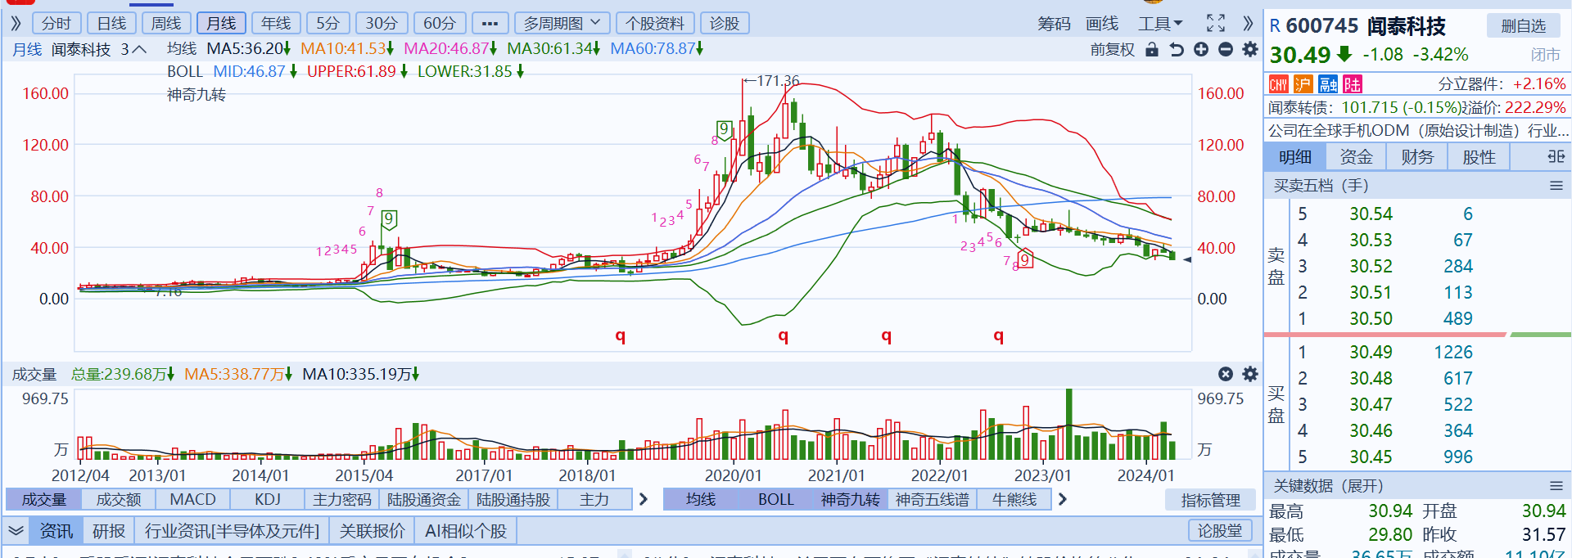Screen dimensions: 1572x558
Task: Open the 多周期图 dropdown
Action: (562, 23)
